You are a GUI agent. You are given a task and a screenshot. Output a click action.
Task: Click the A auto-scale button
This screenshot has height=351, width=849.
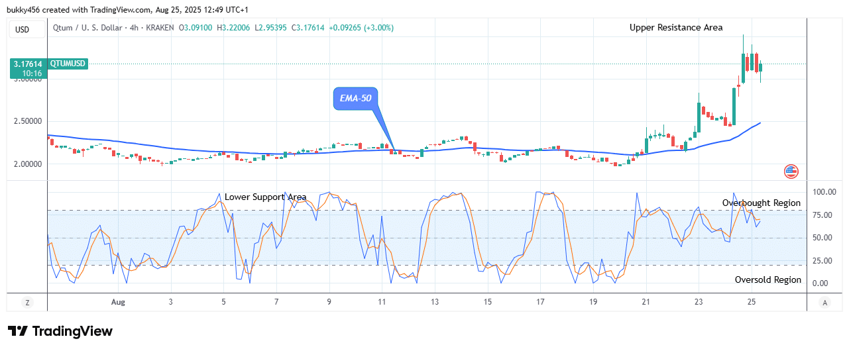pyautogui.click(x=824, y=303)
